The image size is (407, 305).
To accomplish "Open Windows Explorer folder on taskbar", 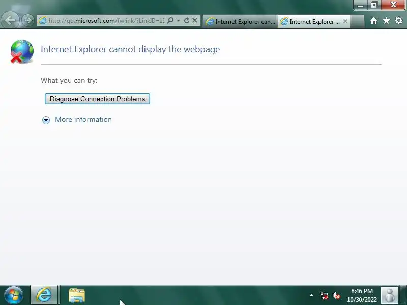I will [x=77, y=295].
